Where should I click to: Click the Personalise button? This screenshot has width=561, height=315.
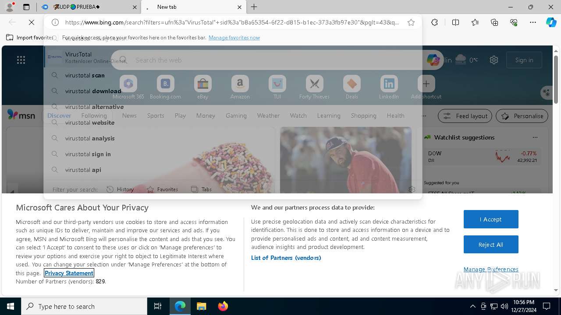tap(522, 116)
